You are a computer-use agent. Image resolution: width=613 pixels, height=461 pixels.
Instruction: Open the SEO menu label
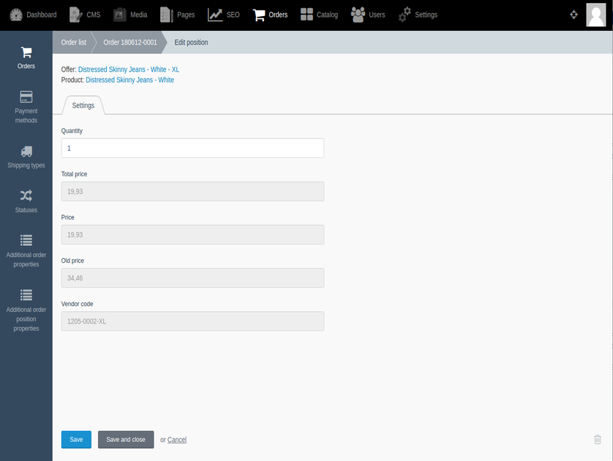[233, 15]
